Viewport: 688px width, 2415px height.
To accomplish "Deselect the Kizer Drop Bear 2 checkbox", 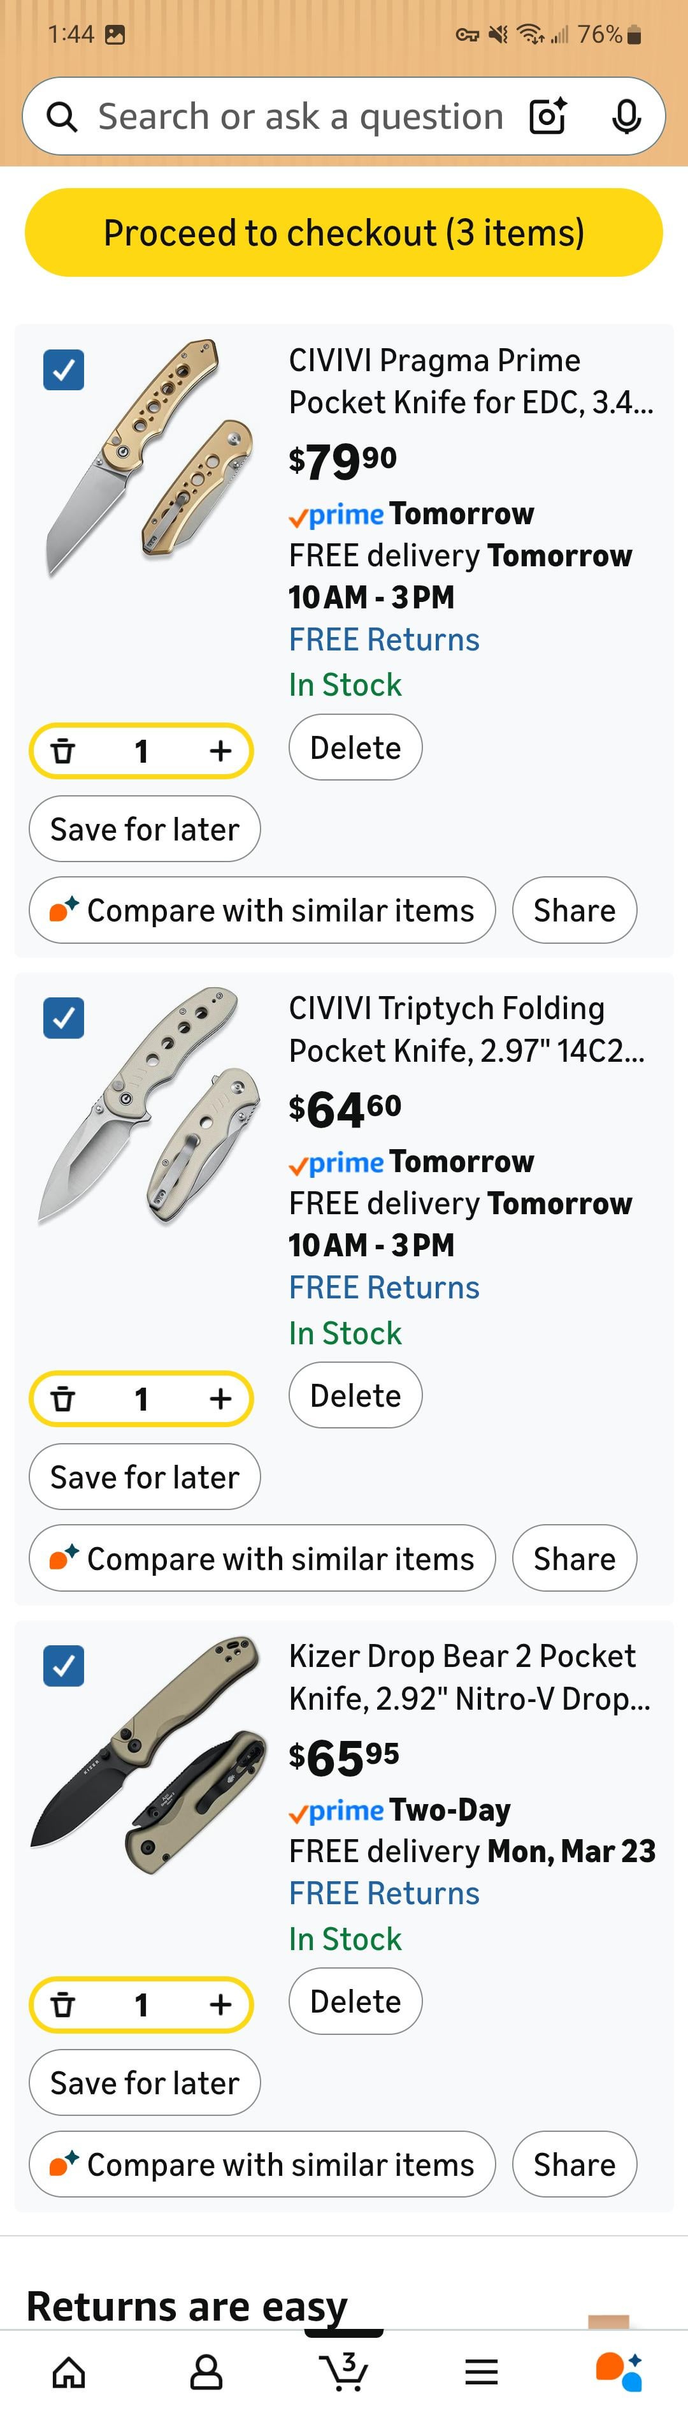I will click(64, 1666).
